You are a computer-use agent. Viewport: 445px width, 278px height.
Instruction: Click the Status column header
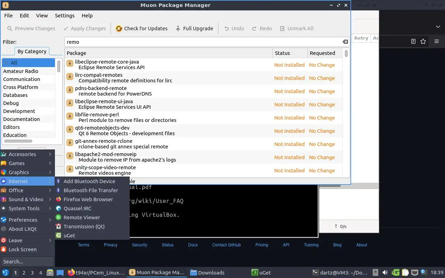pos(290,53)
